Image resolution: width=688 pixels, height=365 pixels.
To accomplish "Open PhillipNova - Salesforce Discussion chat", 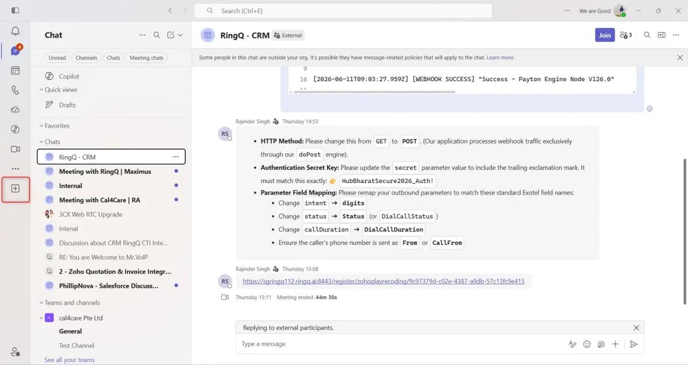I will (x=111, y=285).
